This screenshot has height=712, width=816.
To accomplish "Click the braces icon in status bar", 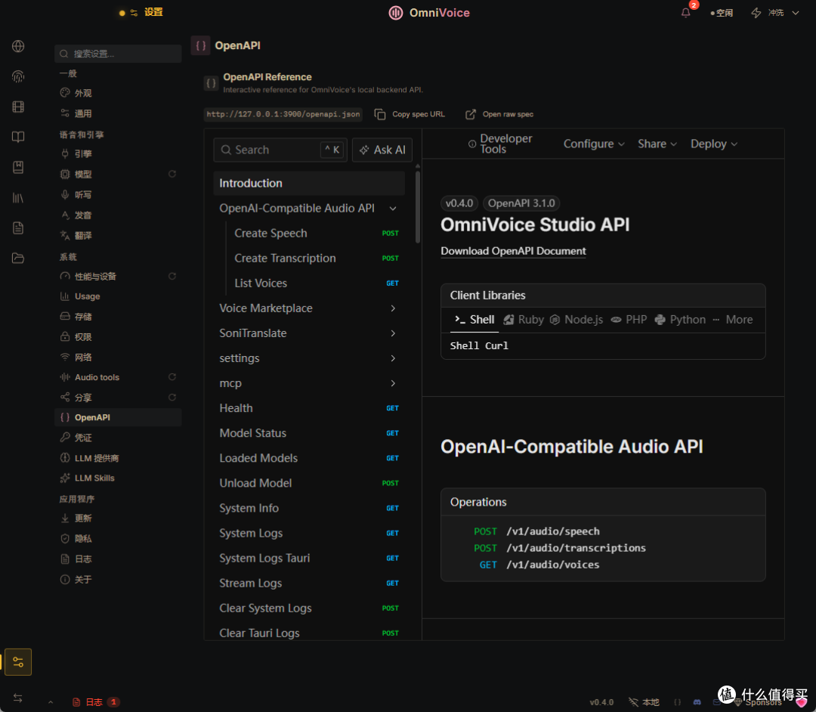I will tap(677, 702).
